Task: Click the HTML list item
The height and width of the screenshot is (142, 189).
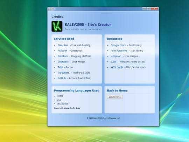Action: 60,96
